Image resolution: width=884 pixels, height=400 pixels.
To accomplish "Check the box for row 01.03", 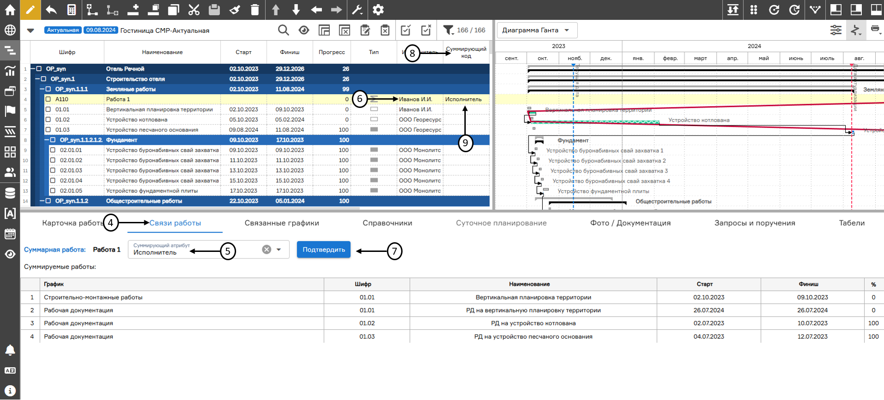I will tap(48, 130).
